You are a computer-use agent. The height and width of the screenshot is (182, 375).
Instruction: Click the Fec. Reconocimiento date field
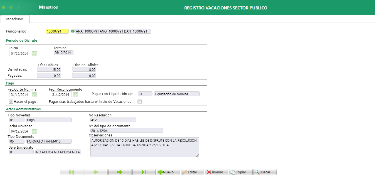coord(61,94)
